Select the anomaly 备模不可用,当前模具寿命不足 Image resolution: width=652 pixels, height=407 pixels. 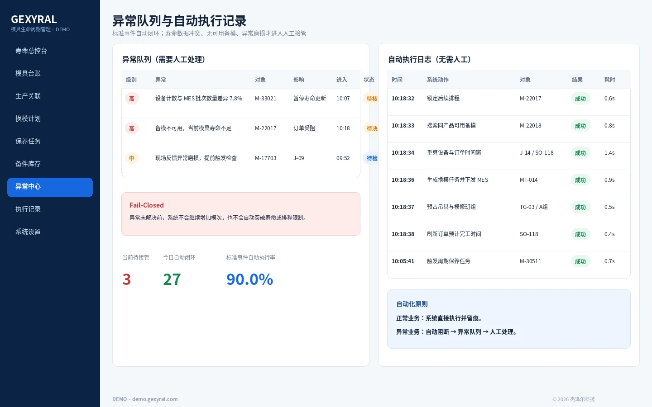point(193,128)
